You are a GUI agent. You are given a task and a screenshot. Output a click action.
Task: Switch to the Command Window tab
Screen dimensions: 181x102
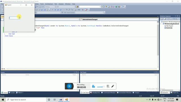point(108,93)
